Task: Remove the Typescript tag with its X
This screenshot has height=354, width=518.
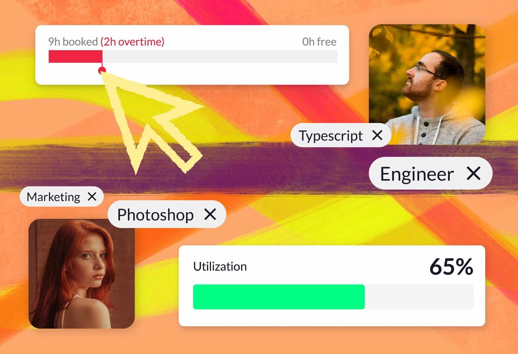Action: coord(377,135)
